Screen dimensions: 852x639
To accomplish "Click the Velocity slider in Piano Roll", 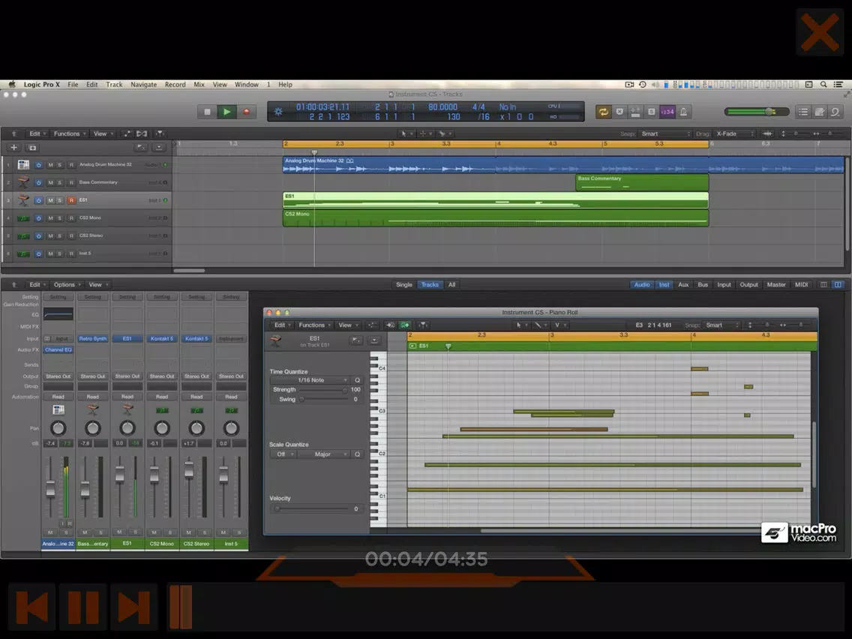I will [313, 509].
